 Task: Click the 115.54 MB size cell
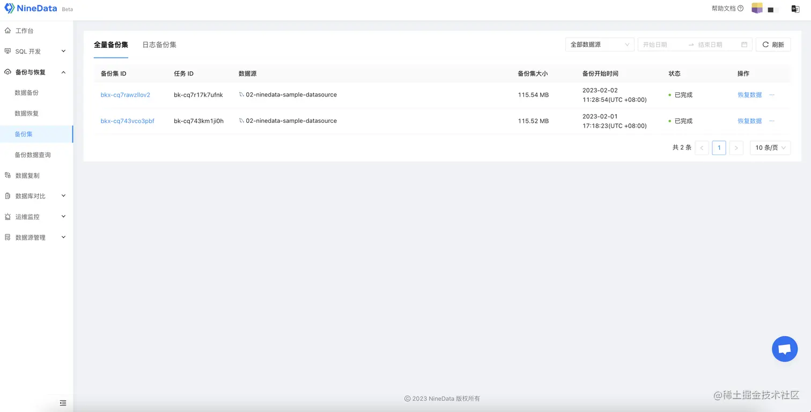click(x=533, y=95)
